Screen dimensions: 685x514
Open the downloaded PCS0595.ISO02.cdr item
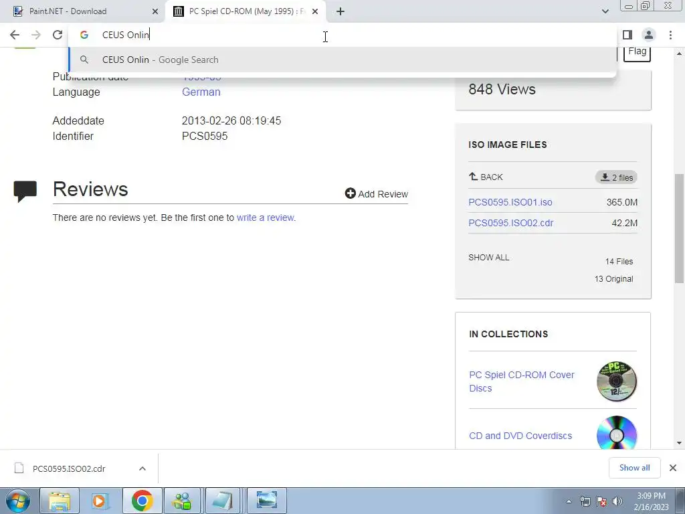[x=69, y=468]
